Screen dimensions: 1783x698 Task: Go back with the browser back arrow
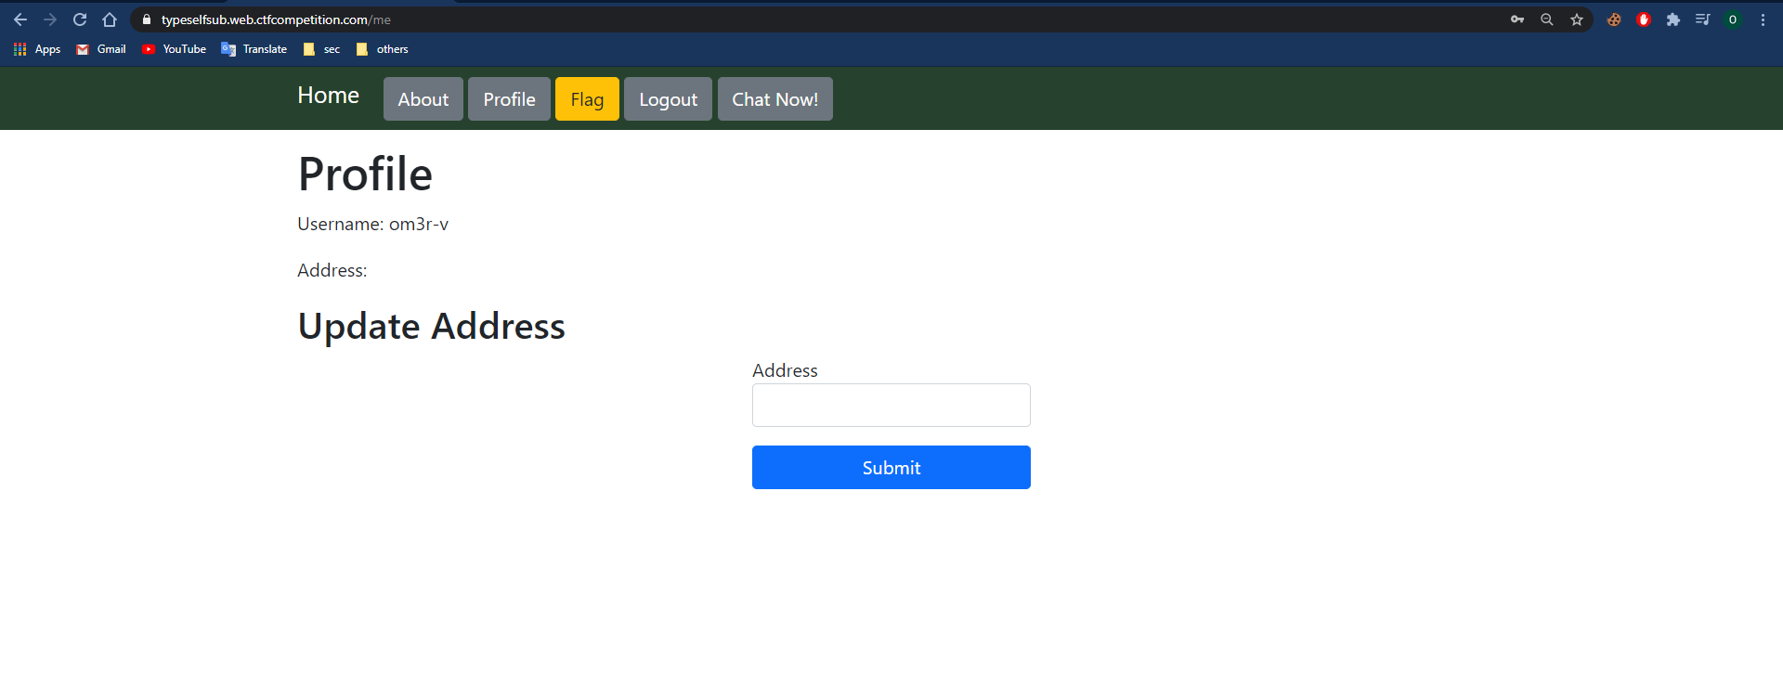(20, 19)
